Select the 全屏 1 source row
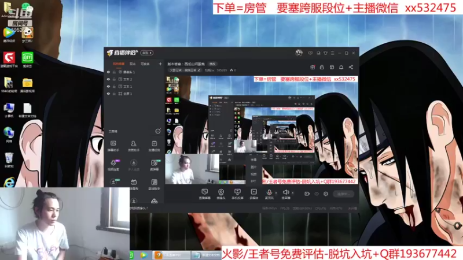 tap(134, 94)
